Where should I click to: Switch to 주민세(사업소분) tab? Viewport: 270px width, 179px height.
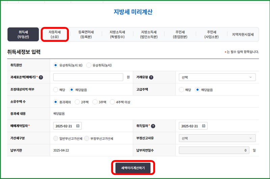pyautogui.click(x=212, y=34)
